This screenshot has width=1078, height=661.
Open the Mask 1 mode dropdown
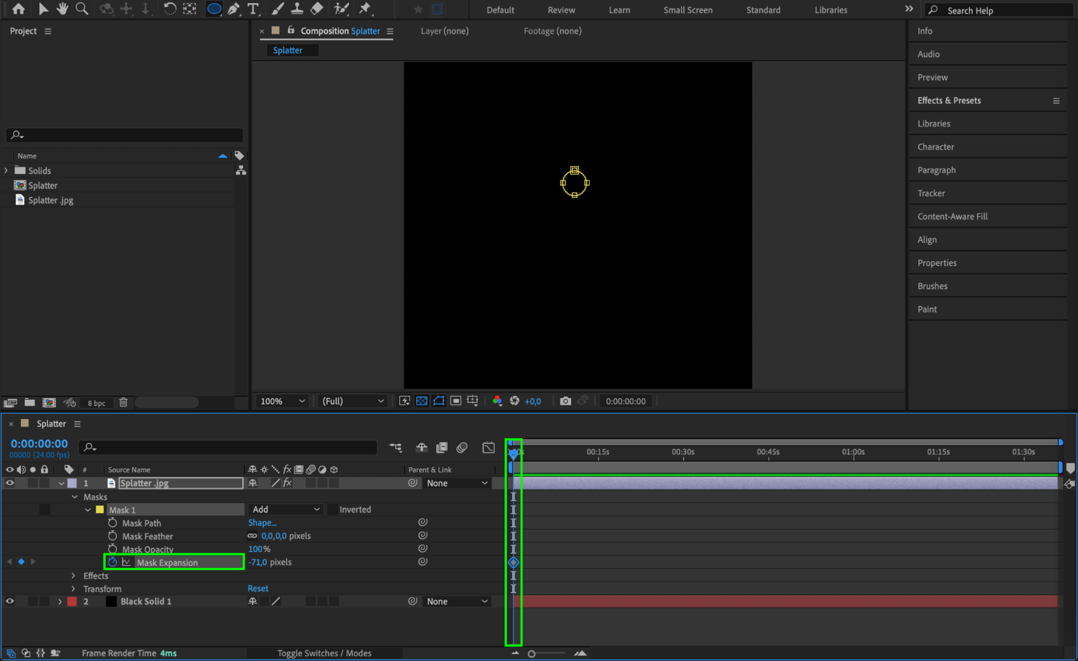(x=285, y=510)
